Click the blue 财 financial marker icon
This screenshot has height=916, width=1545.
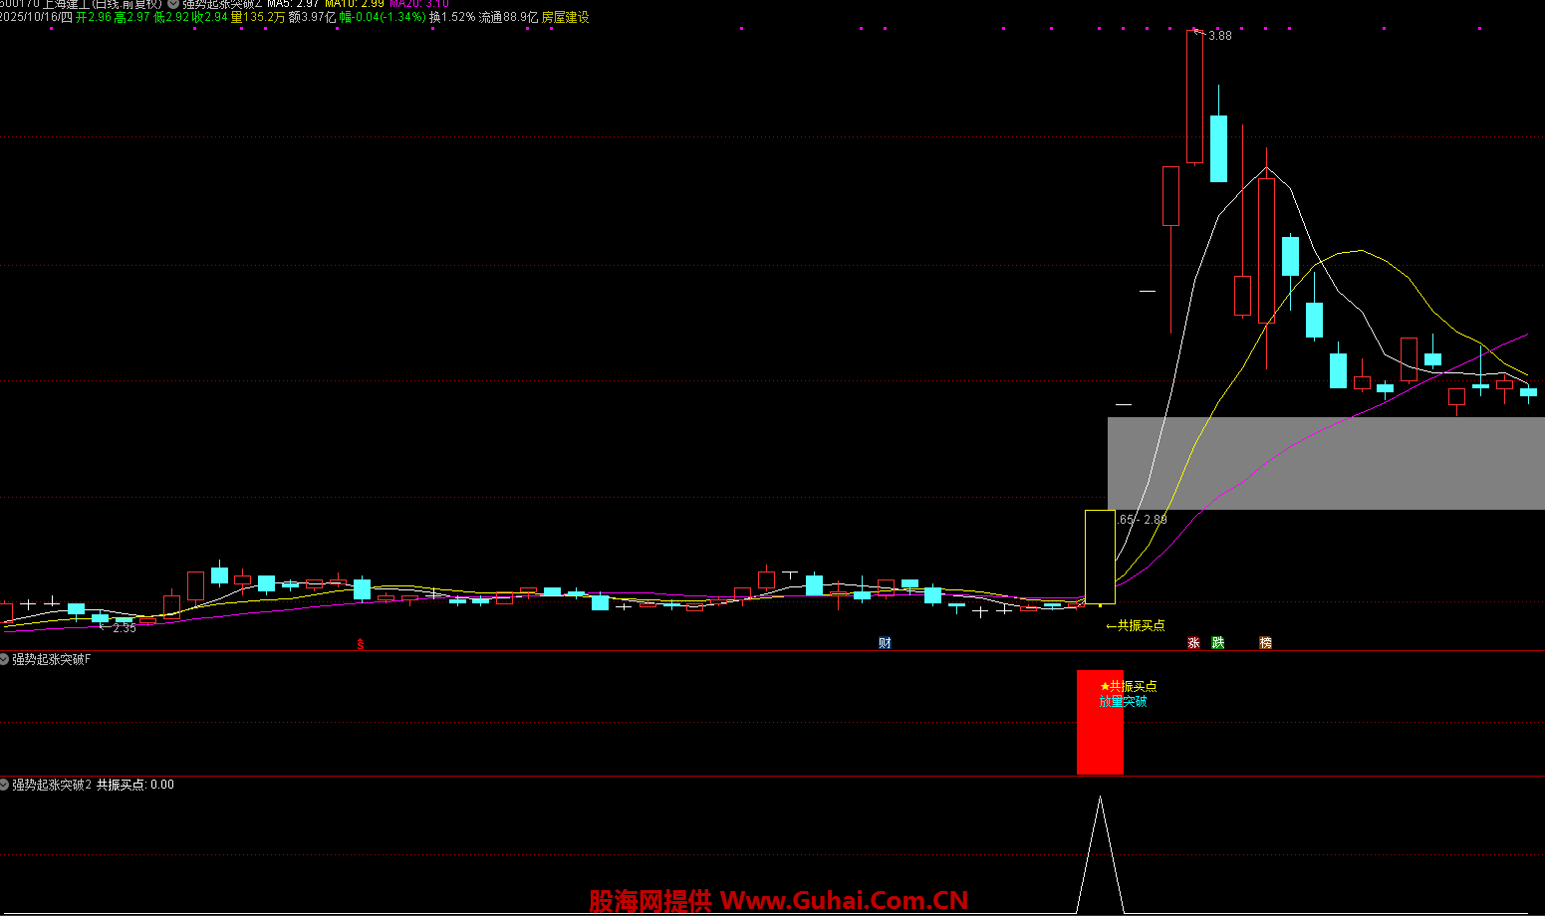coord(885,643)
